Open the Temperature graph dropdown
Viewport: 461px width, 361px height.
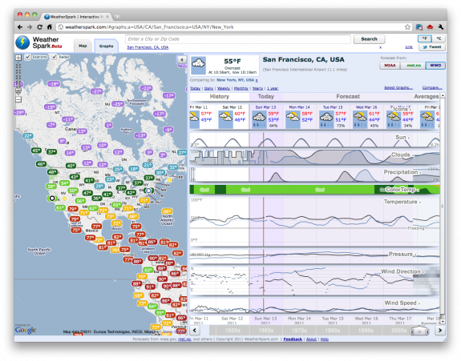(x=420, y=203)
